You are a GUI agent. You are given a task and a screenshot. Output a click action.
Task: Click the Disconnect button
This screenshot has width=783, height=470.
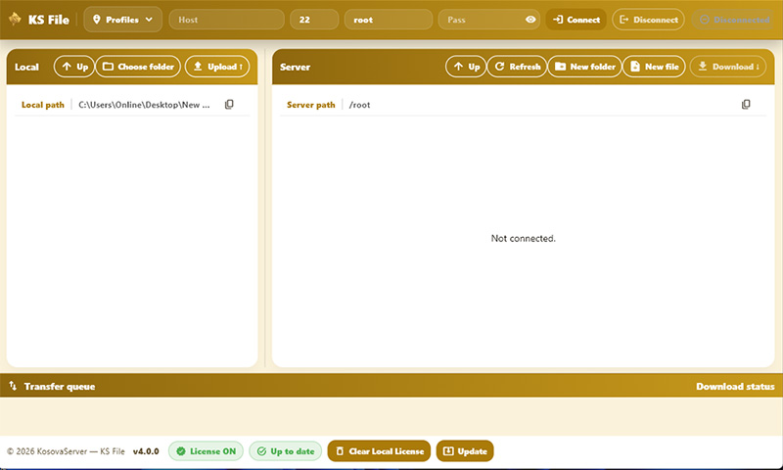click(648, 20)
